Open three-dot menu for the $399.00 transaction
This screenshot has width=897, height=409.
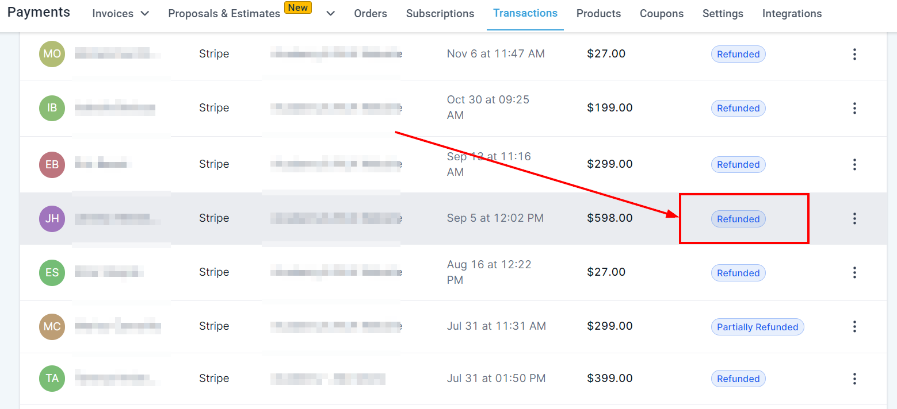point(854,379)
